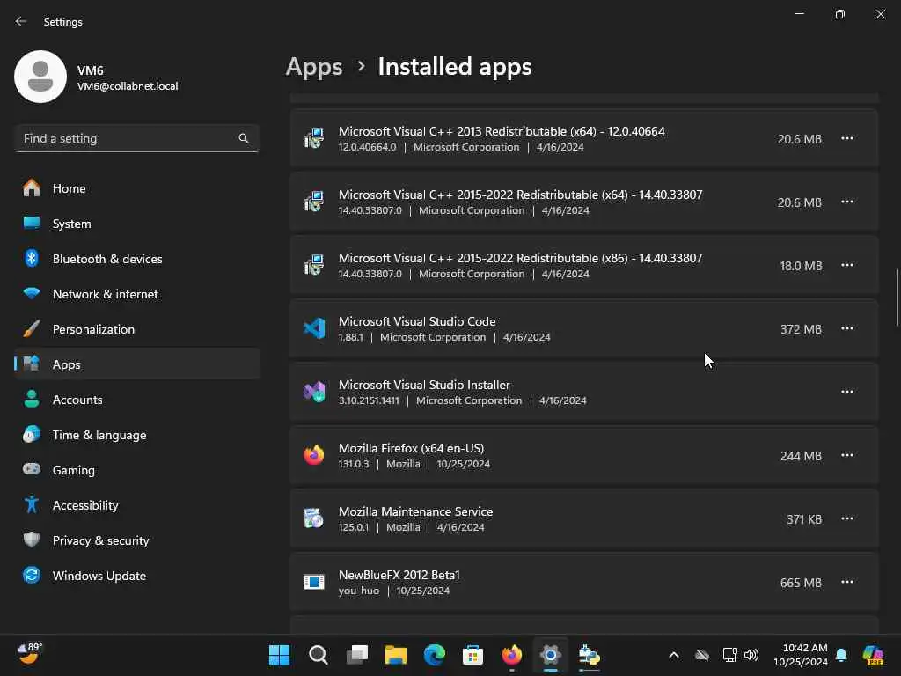The height and width of the screenshot is (676, 901).
Task: Click the installed apps list scrollbar
Action: pyautogui.click(x=897, y=297)
